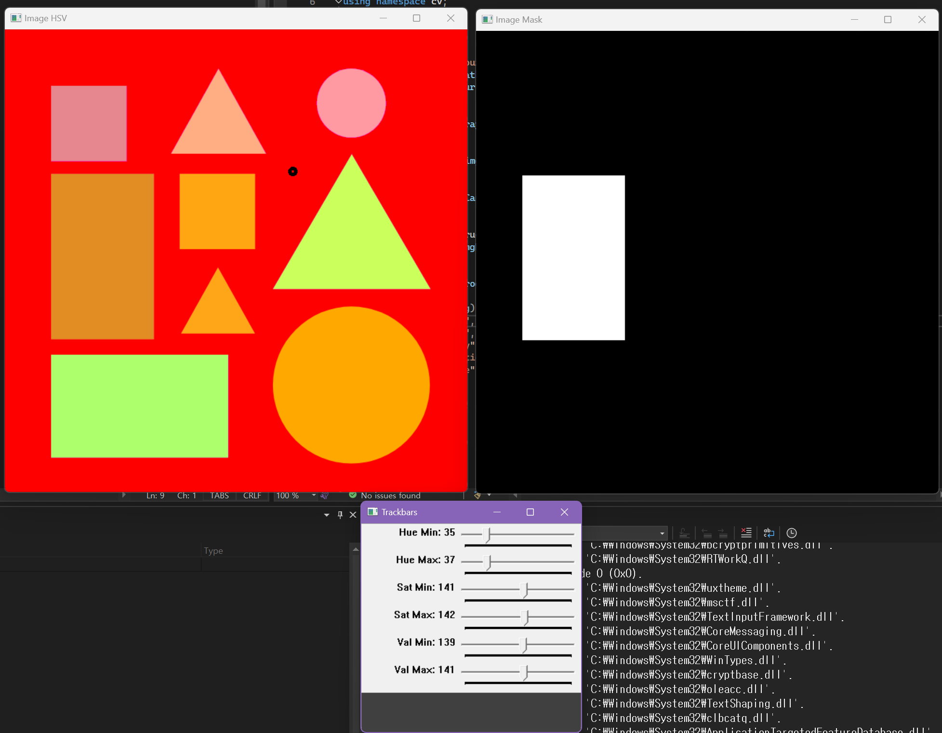This screenshot has width=942, height=733.
Task: Click the horizontal scroll left arrow below editor
Action: tap(515, 495)
